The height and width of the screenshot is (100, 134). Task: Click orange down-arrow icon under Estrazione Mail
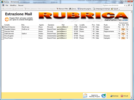(x=7, y=19)
